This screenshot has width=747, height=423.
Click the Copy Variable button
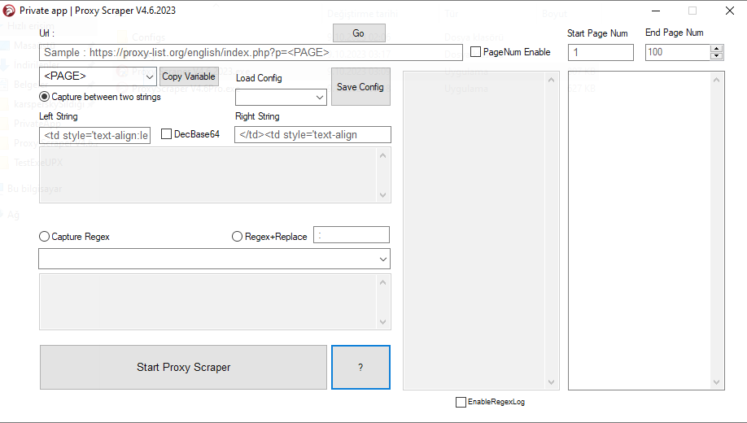(189, 76)
